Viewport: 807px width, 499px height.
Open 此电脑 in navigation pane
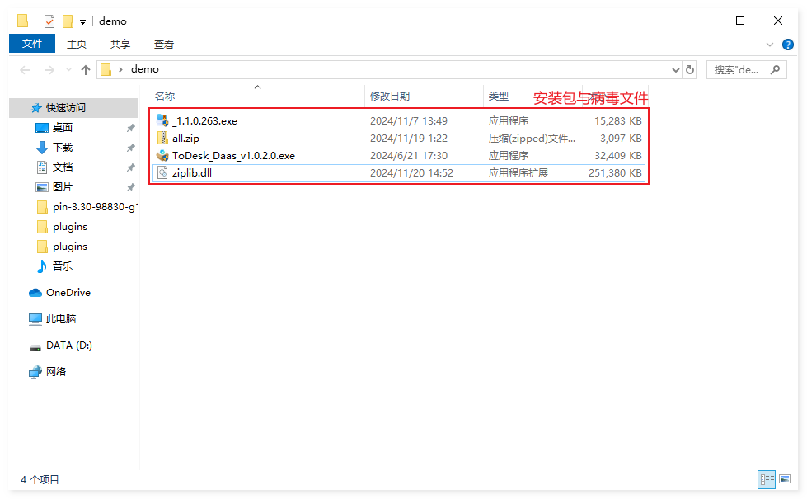coord(61,319)
